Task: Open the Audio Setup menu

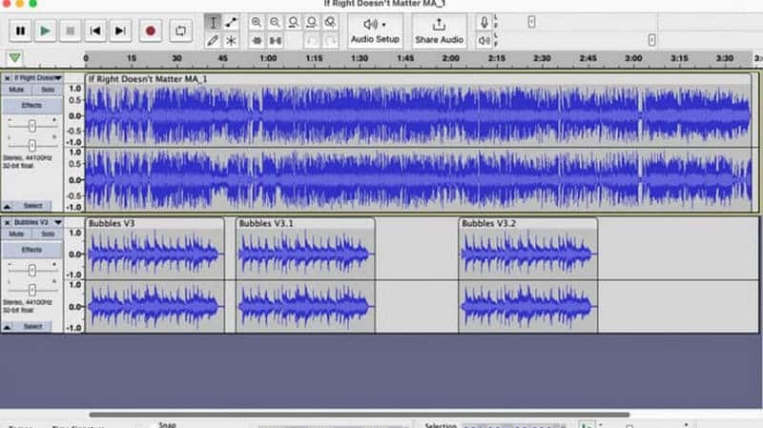Action: coord(375,31)
